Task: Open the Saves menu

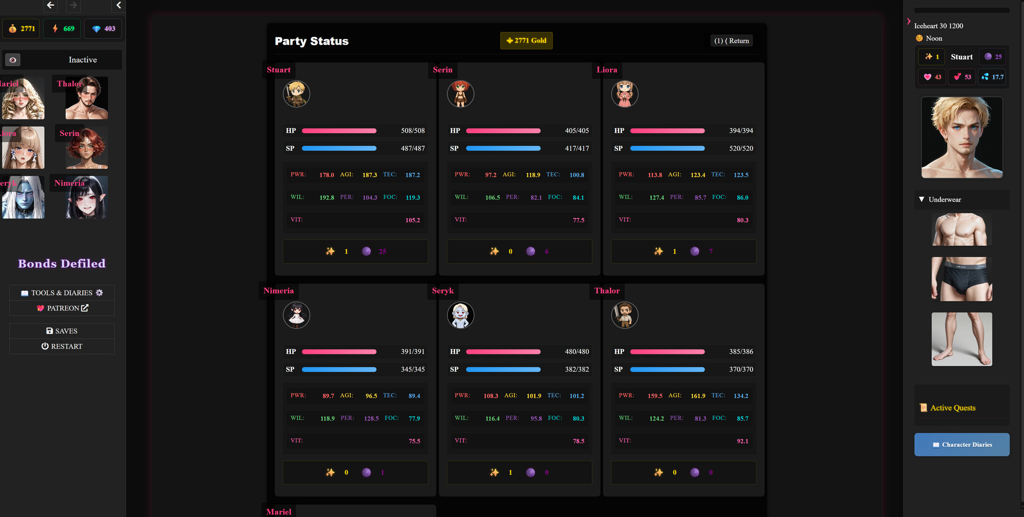Action: 62,331
